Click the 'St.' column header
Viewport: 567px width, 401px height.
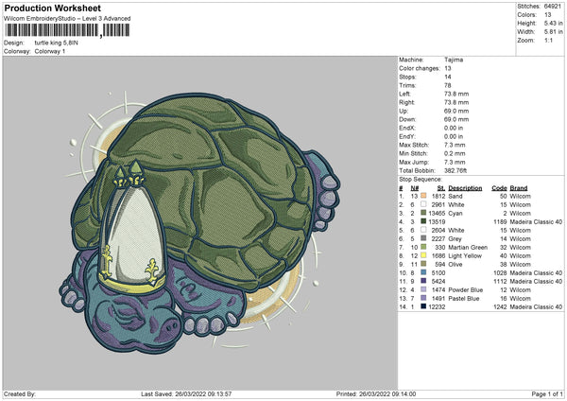tap(441, 188)
